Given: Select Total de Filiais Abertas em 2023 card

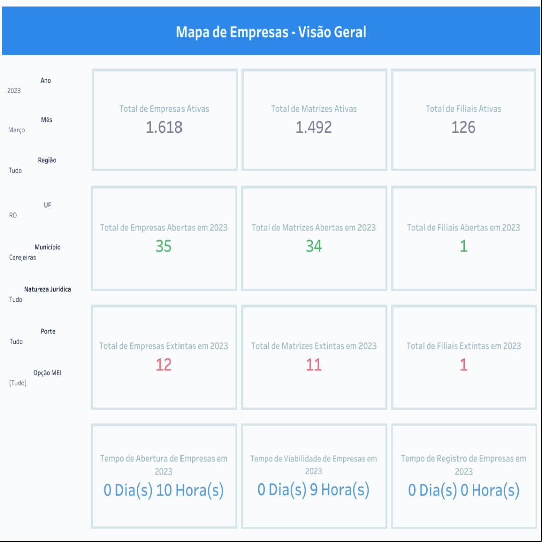Looking at the screenshot, I should (464, 238).
